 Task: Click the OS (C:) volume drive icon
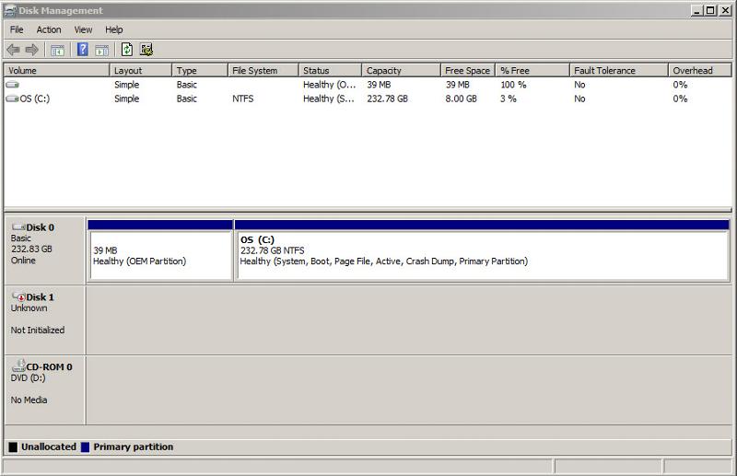pos(12,99)
